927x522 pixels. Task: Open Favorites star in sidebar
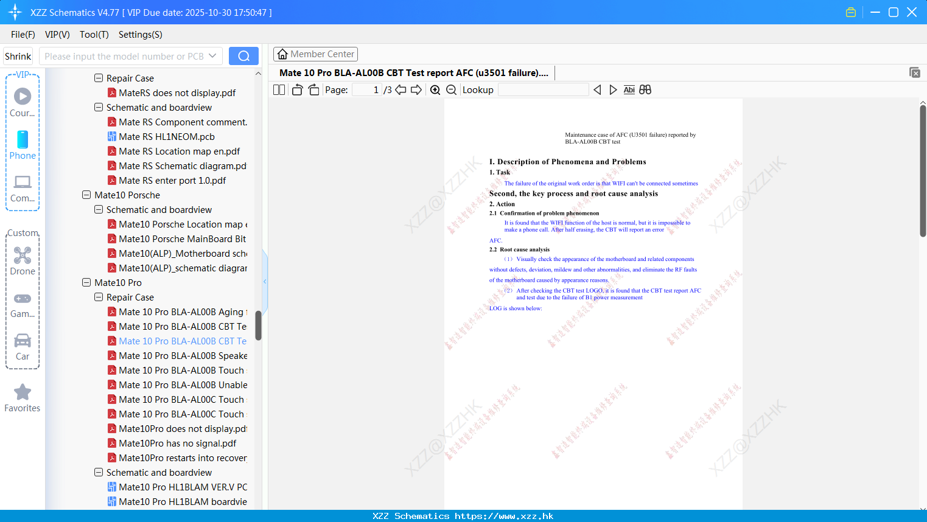[23, 398]
